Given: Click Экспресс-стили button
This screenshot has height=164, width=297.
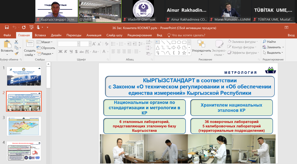Looking at the screenshot, I should pyautogui.click(x=219, y=48).
